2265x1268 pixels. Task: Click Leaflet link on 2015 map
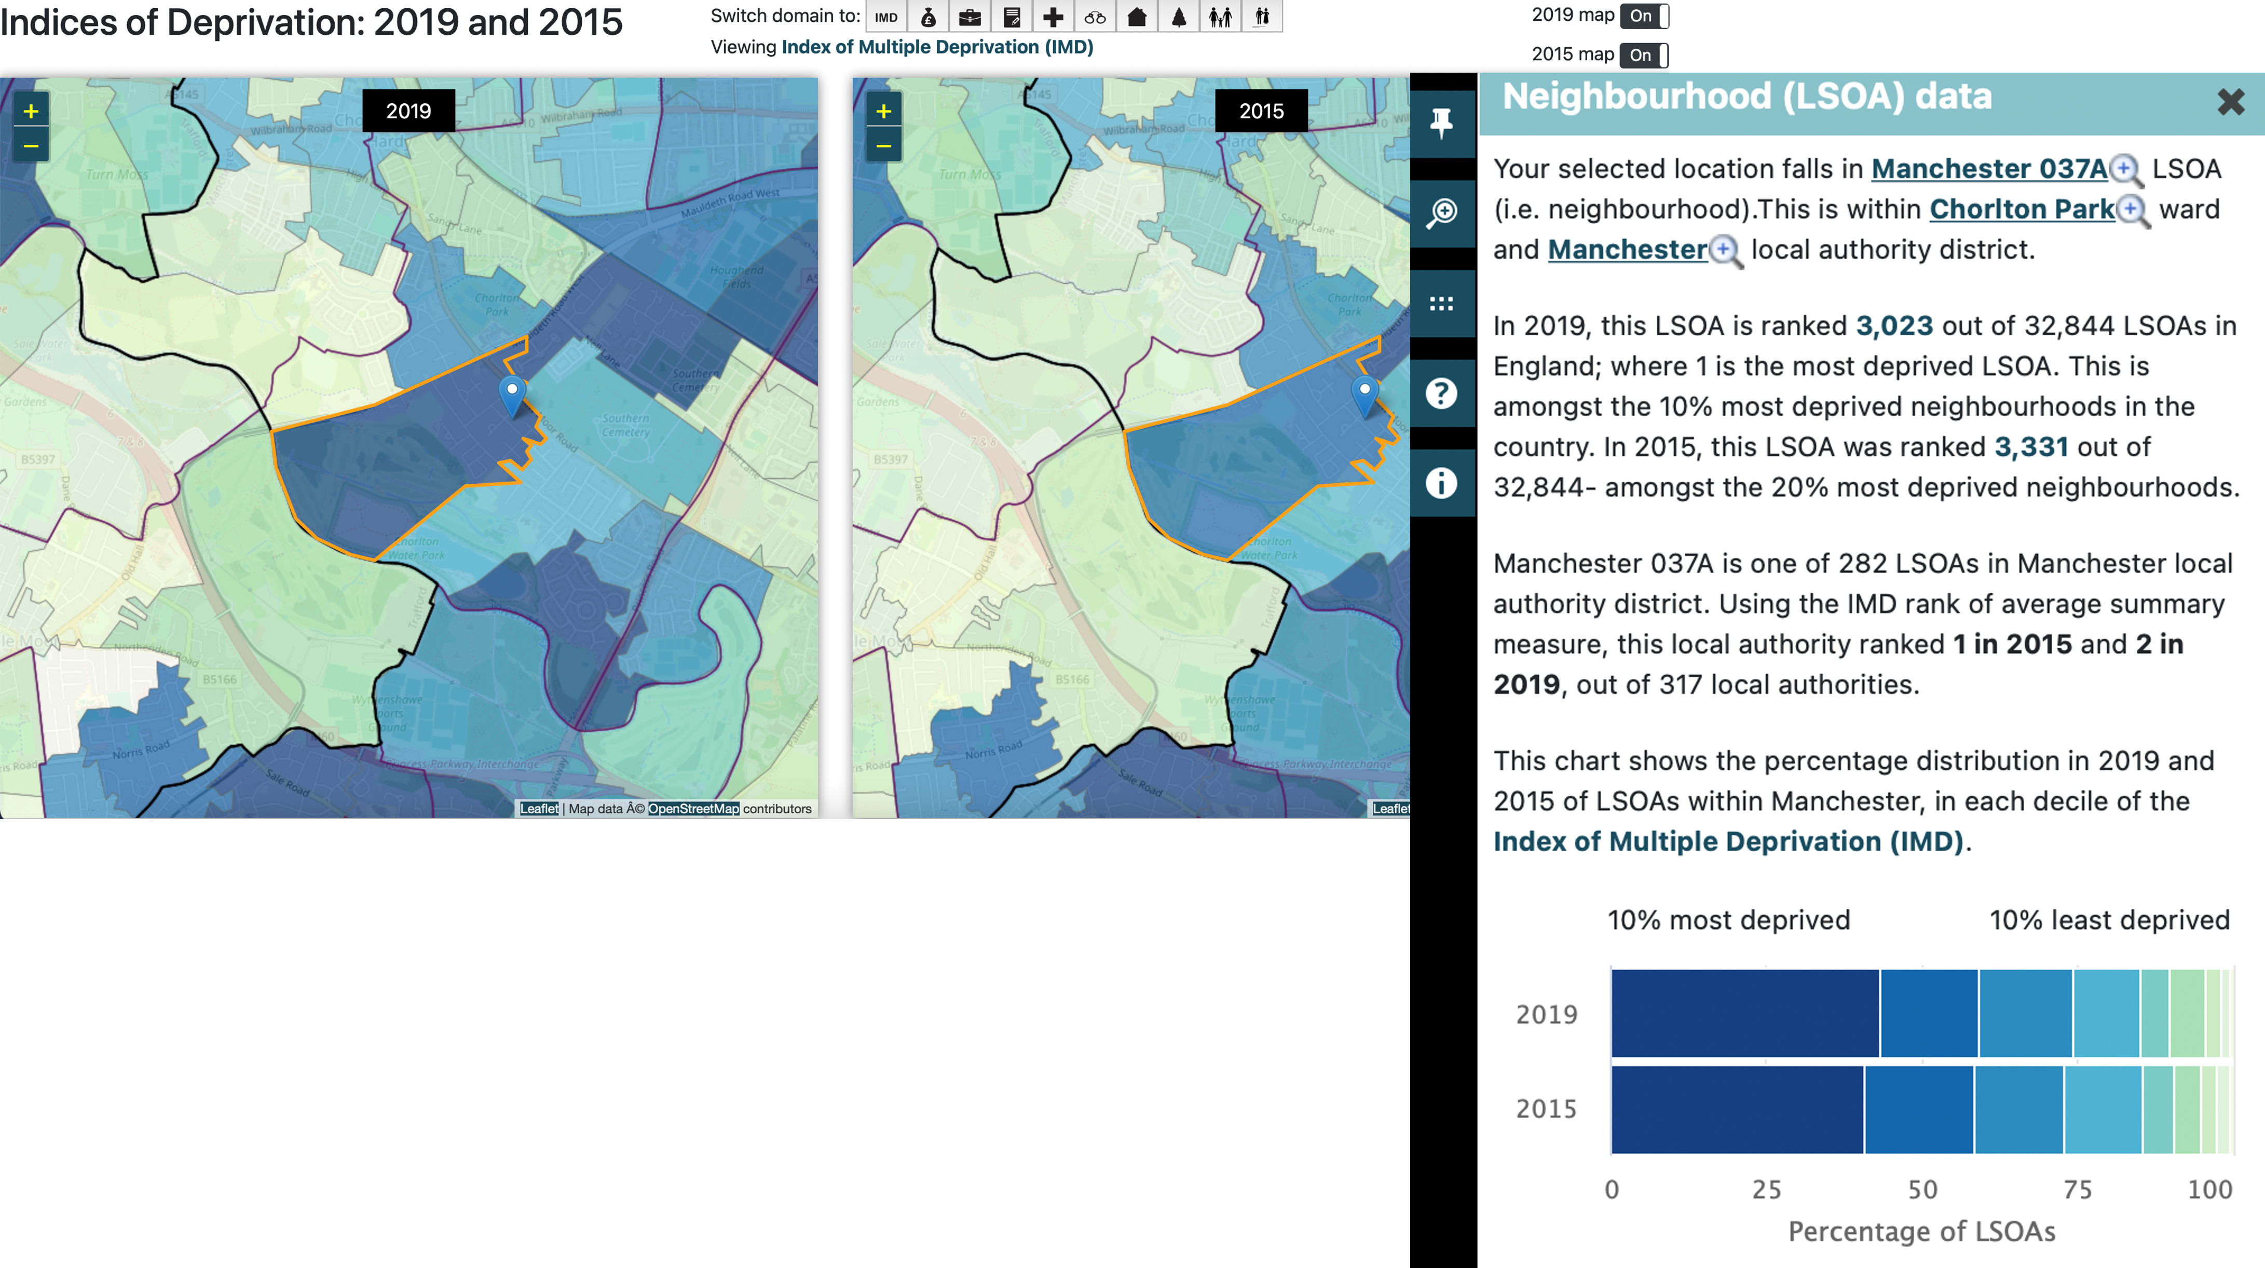1391,809
